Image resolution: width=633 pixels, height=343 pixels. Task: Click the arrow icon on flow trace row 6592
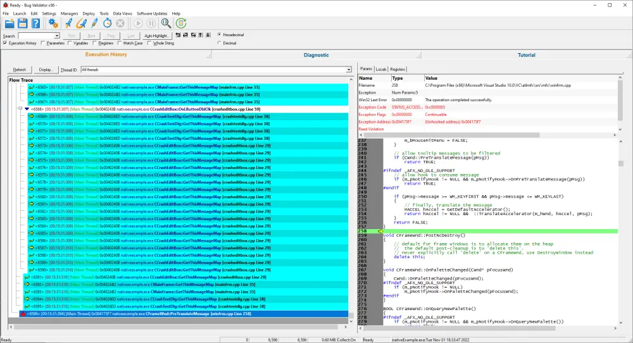[27, 285]
